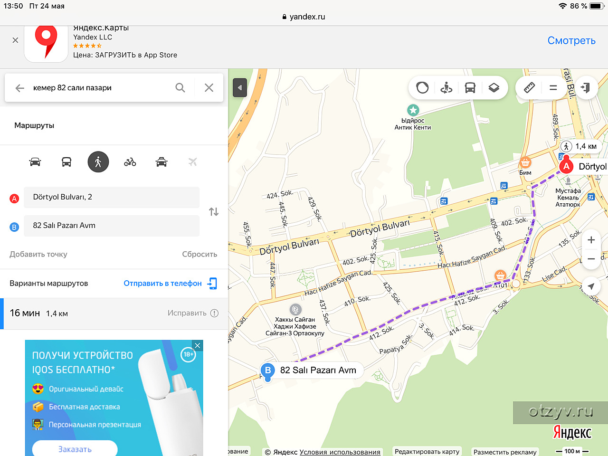608x456 pixels.
Task: Edit destination 82 Salı Pazarı Avm
Action: [112, 226]
